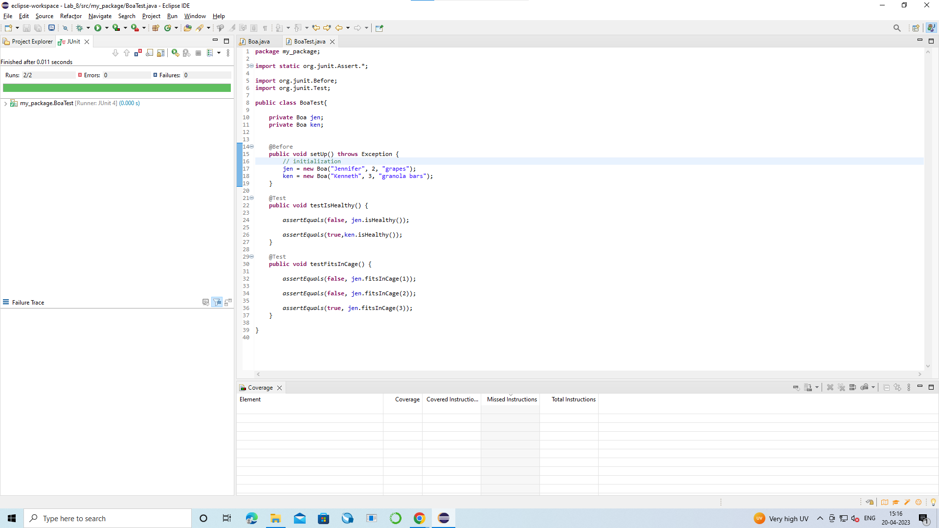Click editor horizontal scrollbar track

pos(589,374)
